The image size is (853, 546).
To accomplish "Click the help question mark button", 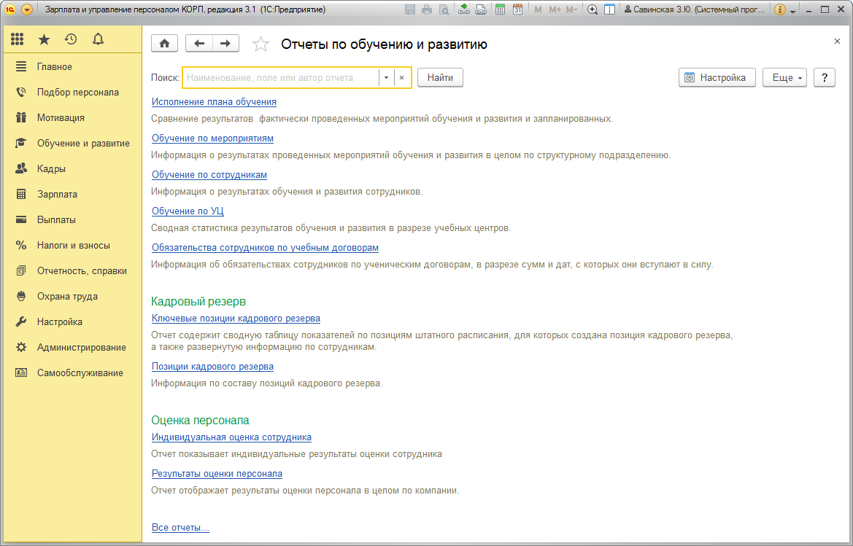I will click(x=824, y=78).
